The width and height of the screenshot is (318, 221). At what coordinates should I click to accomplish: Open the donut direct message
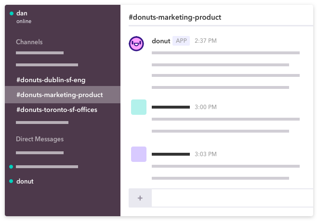(25, 181)
